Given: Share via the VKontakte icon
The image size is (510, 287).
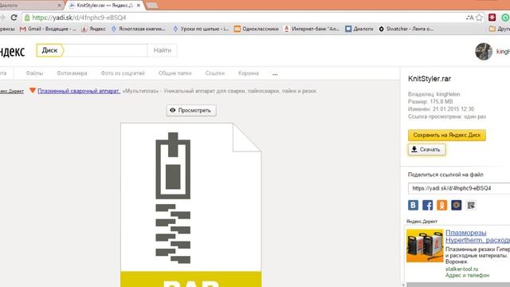Looking at the screenshot, I should click(x=413, y=206).
